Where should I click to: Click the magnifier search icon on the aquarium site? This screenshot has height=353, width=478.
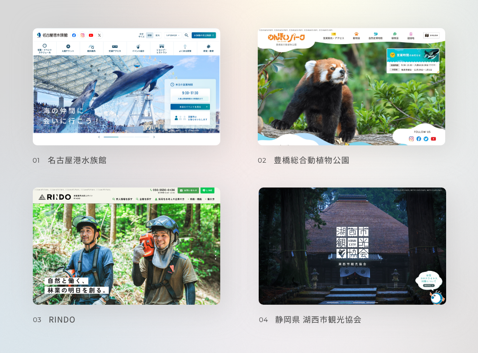click(x=186, y=35)
